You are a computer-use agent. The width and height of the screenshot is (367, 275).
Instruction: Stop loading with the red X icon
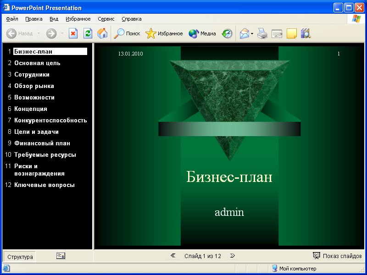point(73,33)
